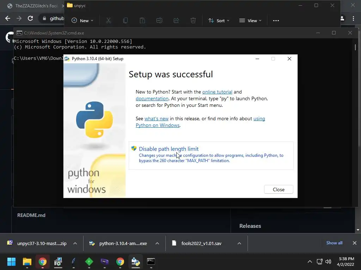
Task: Click the Share icon in Explorer toolbar
Action: 176,21
